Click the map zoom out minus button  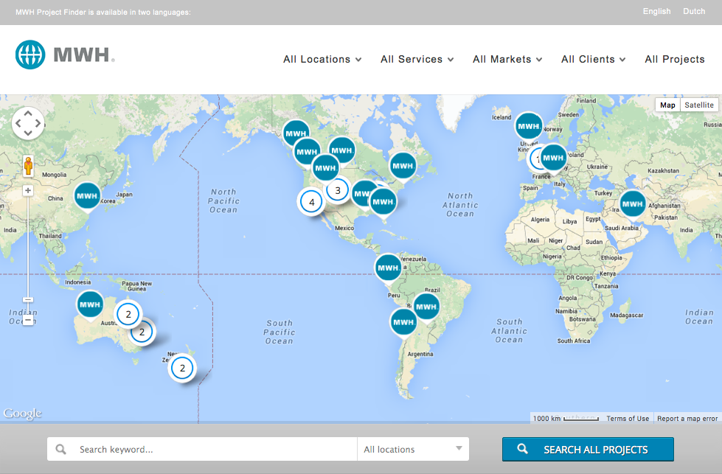(x=28, y=320)
